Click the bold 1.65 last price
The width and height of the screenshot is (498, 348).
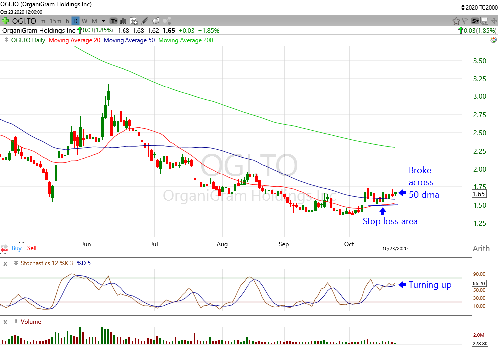[x=169, y=31]
